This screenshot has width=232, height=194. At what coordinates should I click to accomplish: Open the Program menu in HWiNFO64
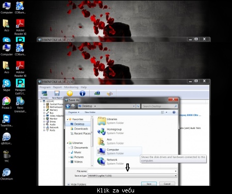[45, 87]
